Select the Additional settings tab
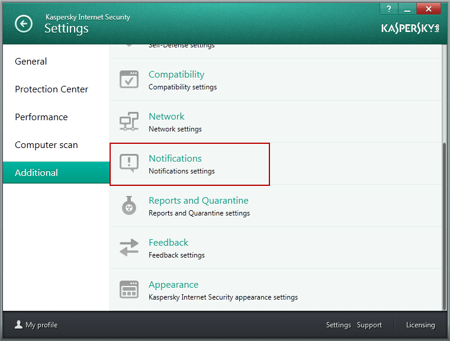The image size is (450, 341). click(56, 172)
